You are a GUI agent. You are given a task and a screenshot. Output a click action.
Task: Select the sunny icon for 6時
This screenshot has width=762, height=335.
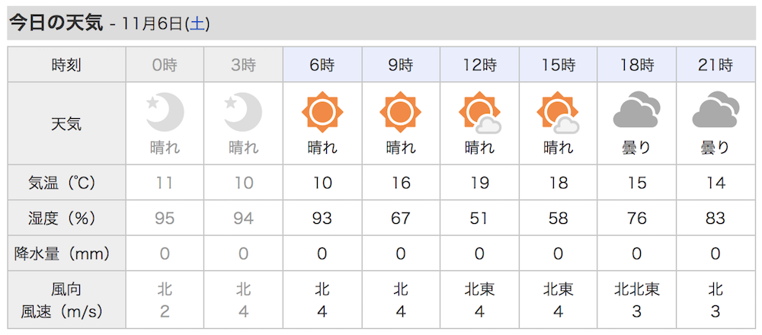322,112
